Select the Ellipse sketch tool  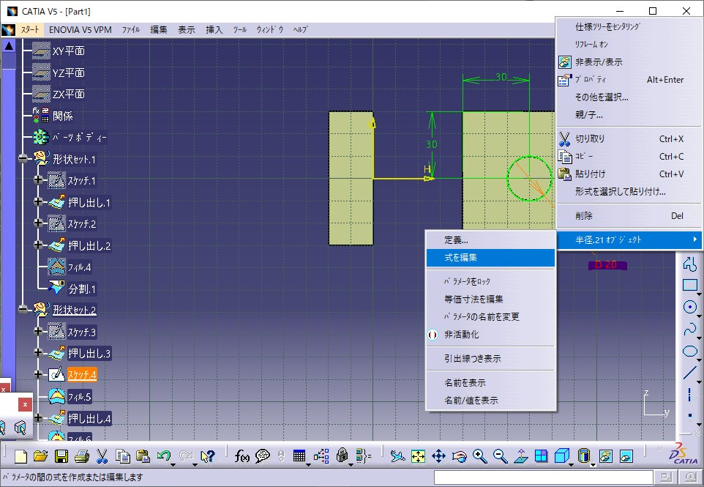pos(689,351)
